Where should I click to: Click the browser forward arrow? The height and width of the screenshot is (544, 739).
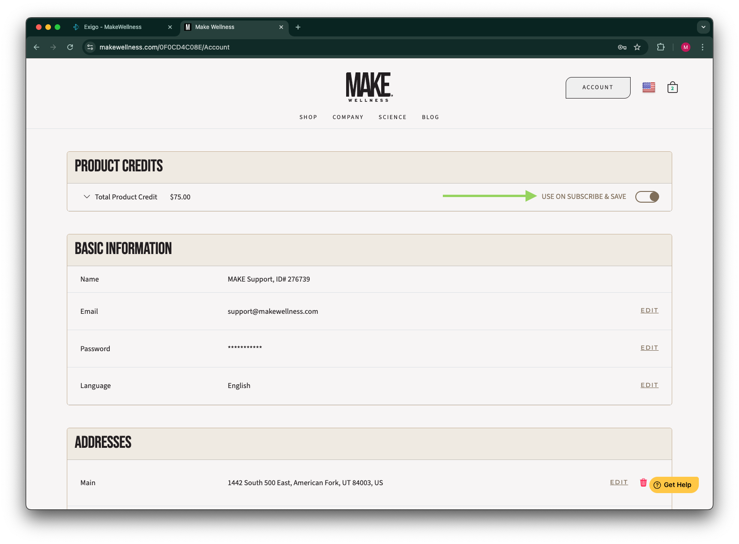(53, 47)
